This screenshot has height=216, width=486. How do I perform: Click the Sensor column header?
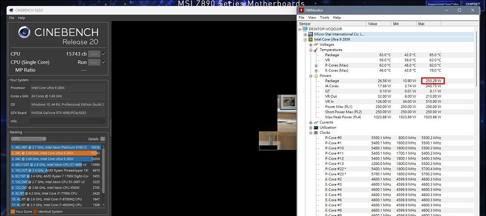click(x=332, y=23)
